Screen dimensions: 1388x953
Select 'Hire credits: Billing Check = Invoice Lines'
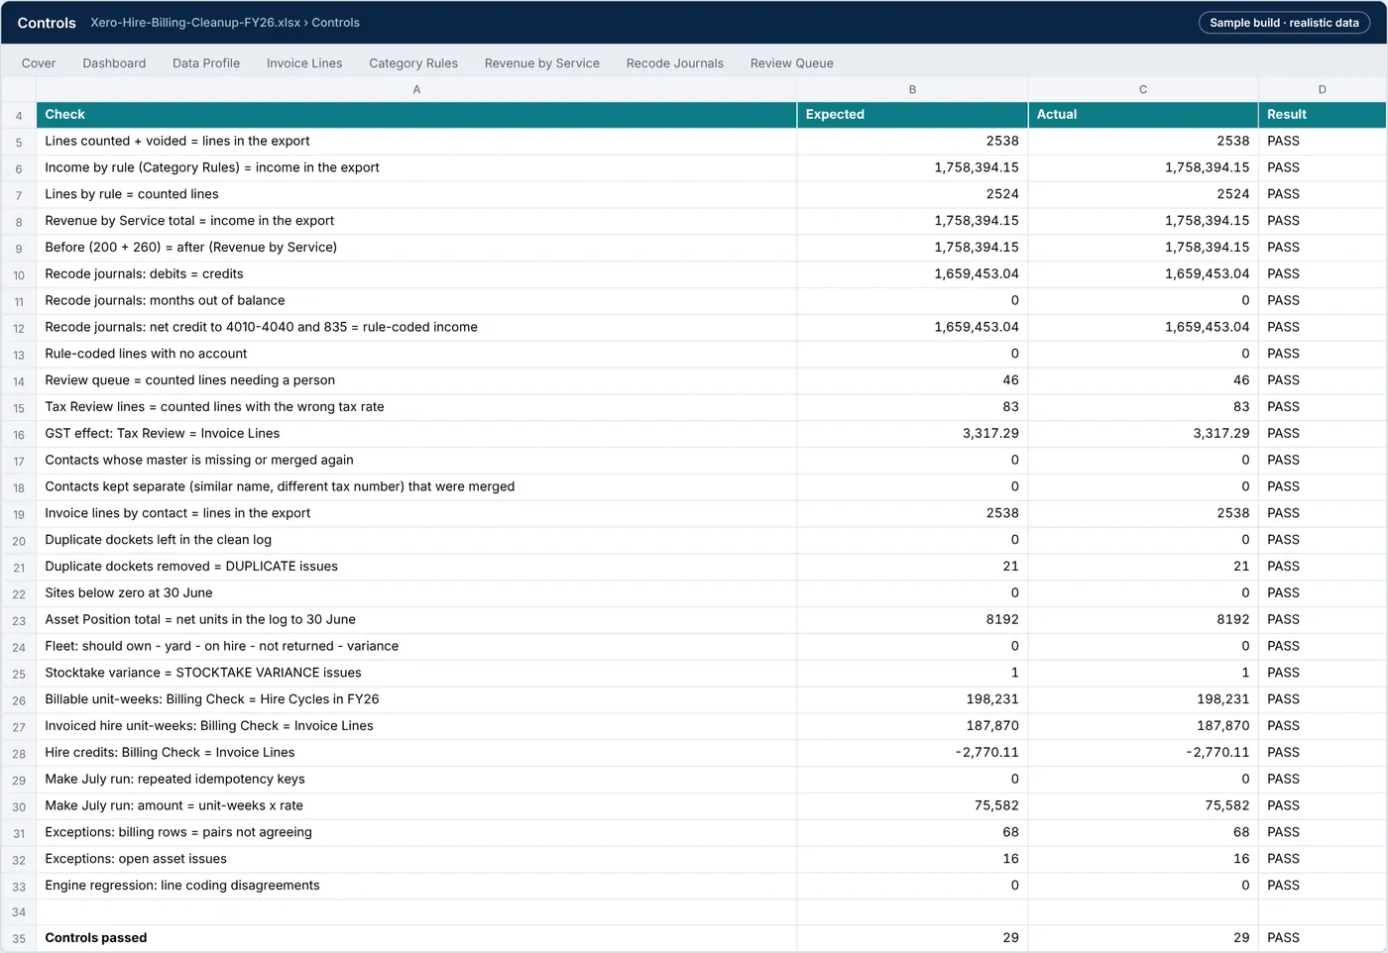(416, 753)
